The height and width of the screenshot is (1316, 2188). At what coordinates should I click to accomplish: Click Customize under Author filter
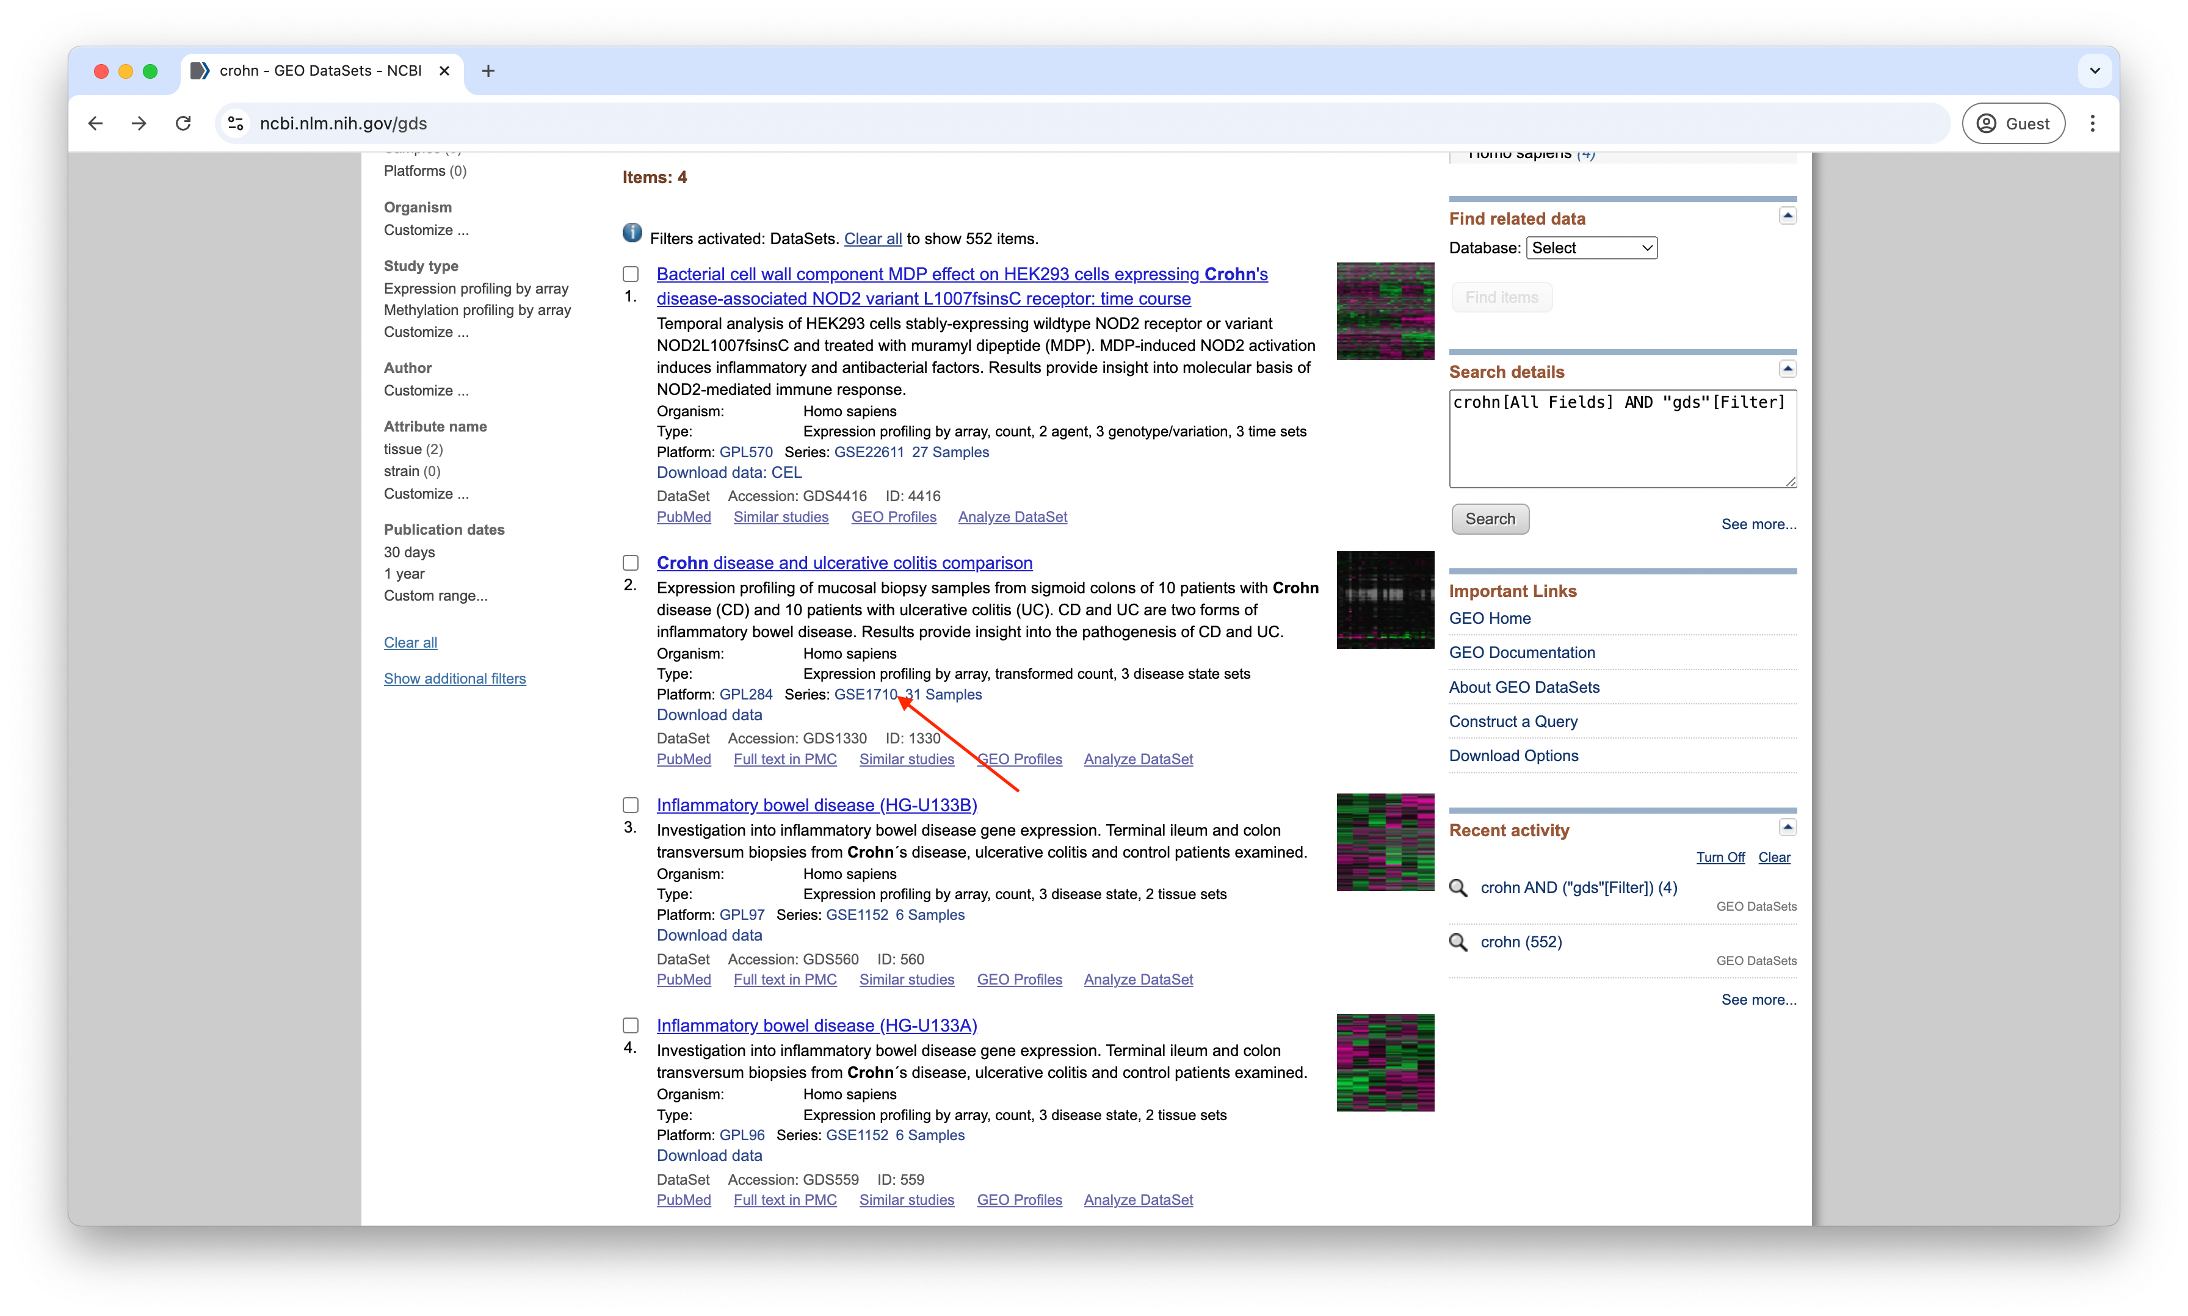[x=427, y=391]
